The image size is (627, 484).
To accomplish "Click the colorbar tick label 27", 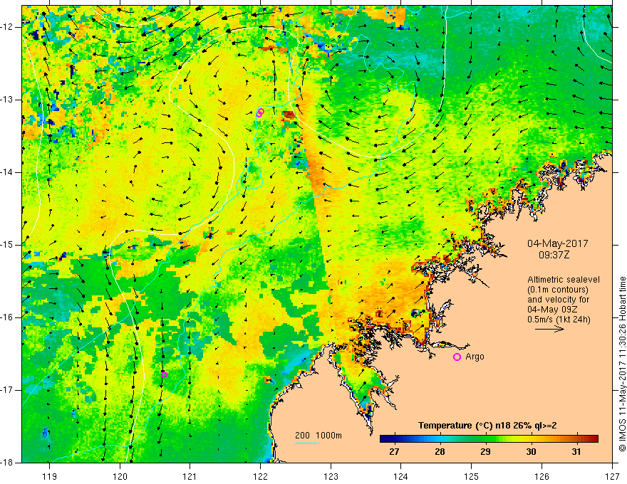I will pyautogui.click(x=394, y=452).
